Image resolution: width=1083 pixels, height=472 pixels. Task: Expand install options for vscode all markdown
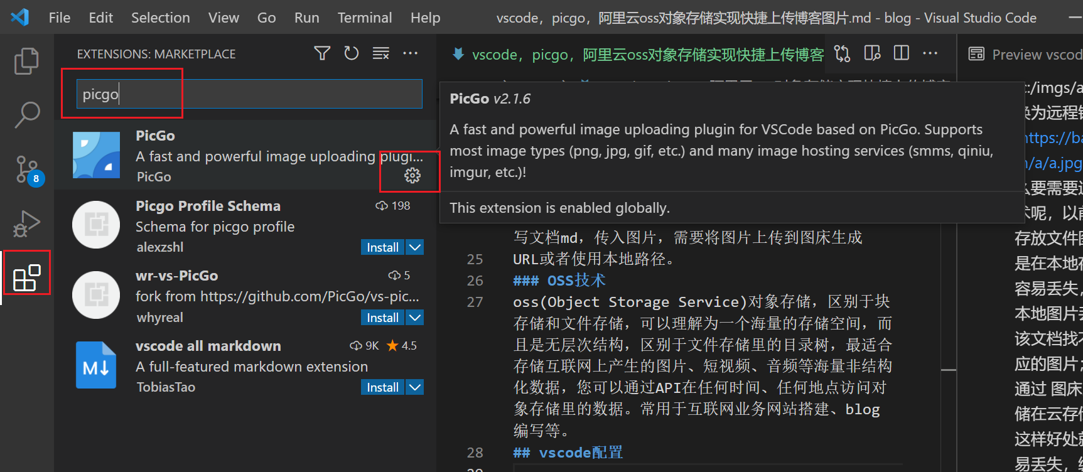pos(414,387)
